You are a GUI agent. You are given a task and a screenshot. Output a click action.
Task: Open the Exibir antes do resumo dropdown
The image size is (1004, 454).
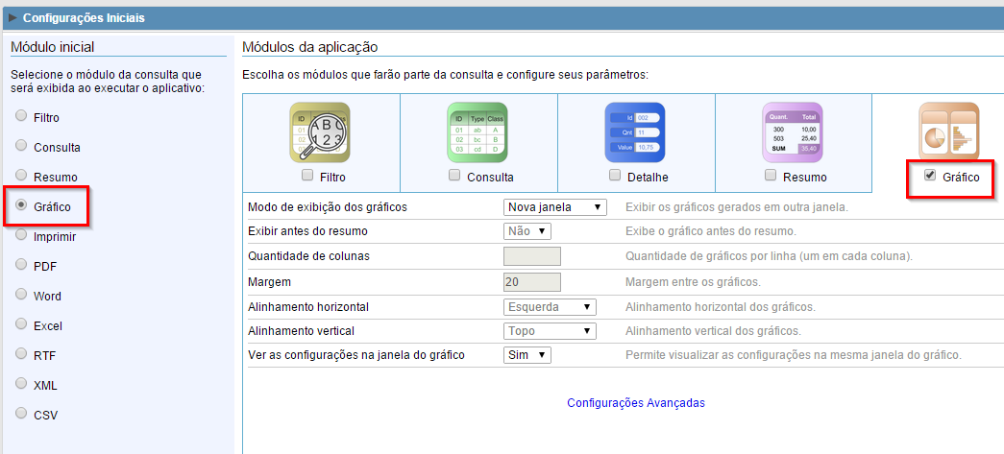pyautogui.click(x=527, y=231)
